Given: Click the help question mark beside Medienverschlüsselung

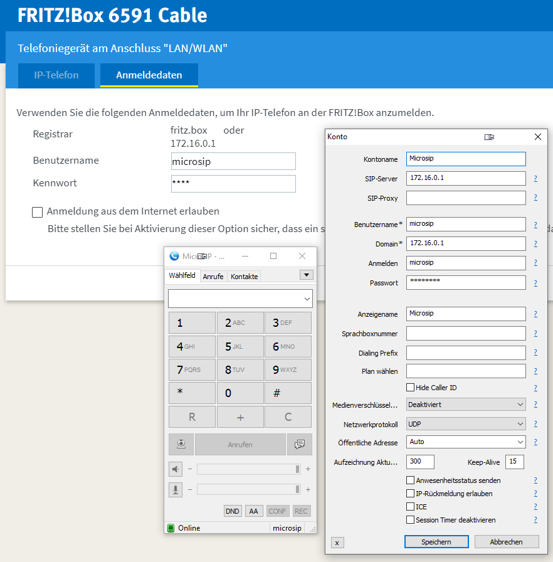Looking at the screenshot, I should click(x=535, y=405).
